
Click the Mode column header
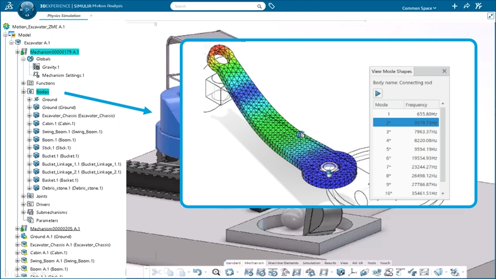tap(388, 105)
